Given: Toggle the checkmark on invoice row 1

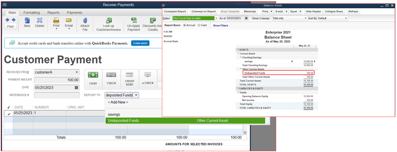Looking at the screenshot, I should pyautogui.click(x=9, y=114).
